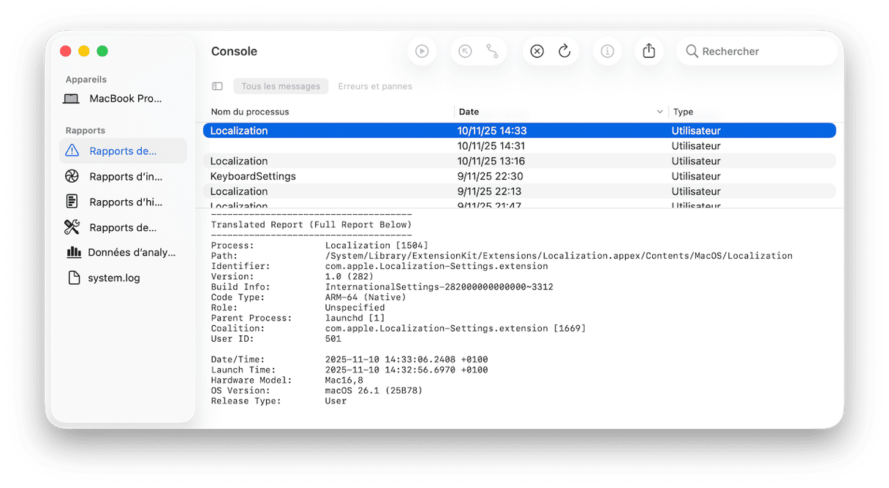Click the Type column header
Image resolution: width=889 pixels, height=488 pixels.
click(x=683, y=112)
